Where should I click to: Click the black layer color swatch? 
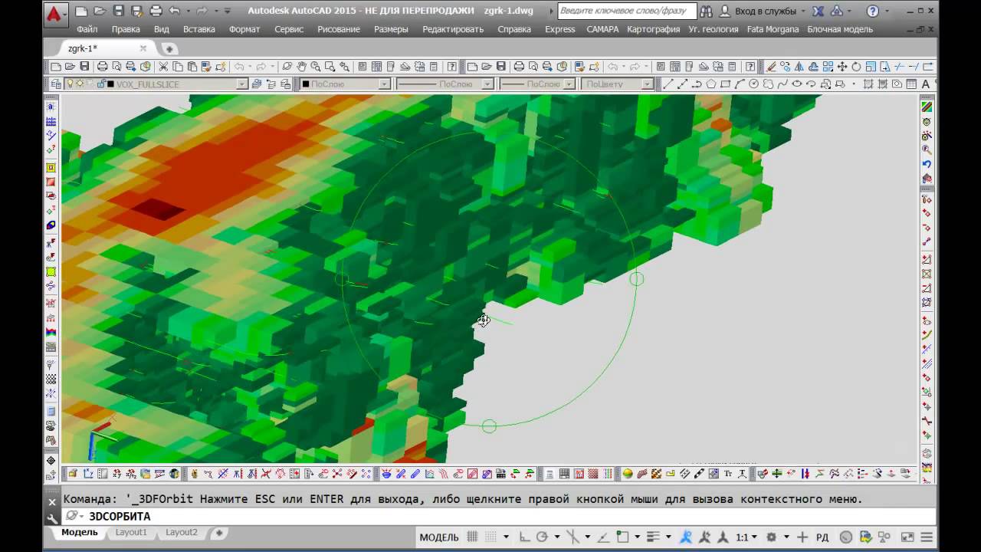pyautogui.click(x=110, y=84)
